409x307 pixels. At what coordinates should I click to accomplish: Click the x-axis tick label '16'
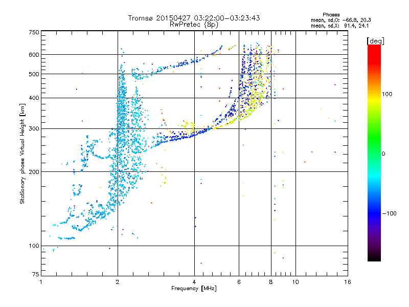[348, 282]
